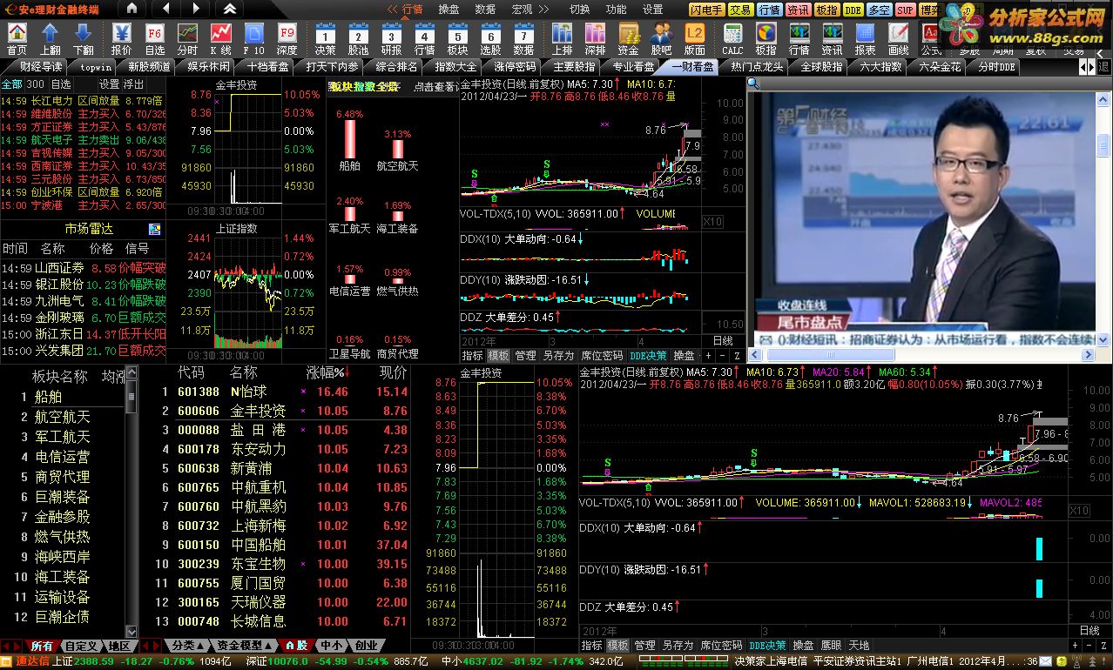The image size is (1113, 670).
Task: Click the home button in title bar
Action: coord(132,9)
